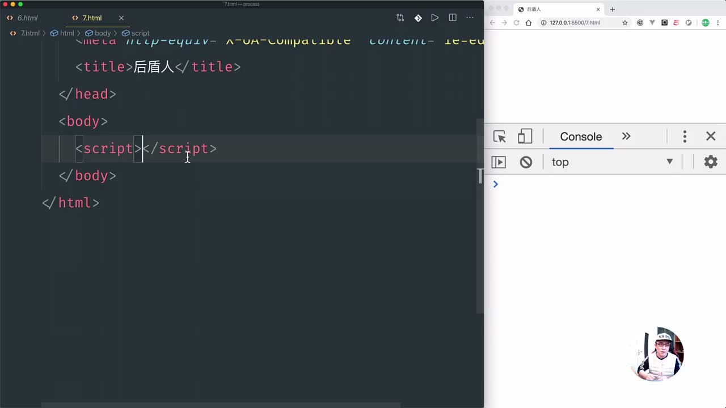This screenshot has width=726, height=408.
Task: Open the top context dropdown
Action: click(x=613, y=162)
